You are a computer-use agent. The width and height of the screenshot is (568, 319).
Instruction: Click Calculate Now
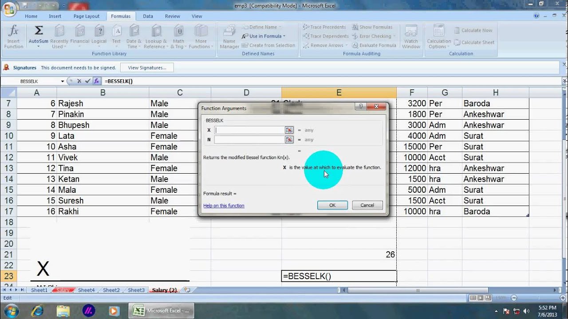pos(473,30)
